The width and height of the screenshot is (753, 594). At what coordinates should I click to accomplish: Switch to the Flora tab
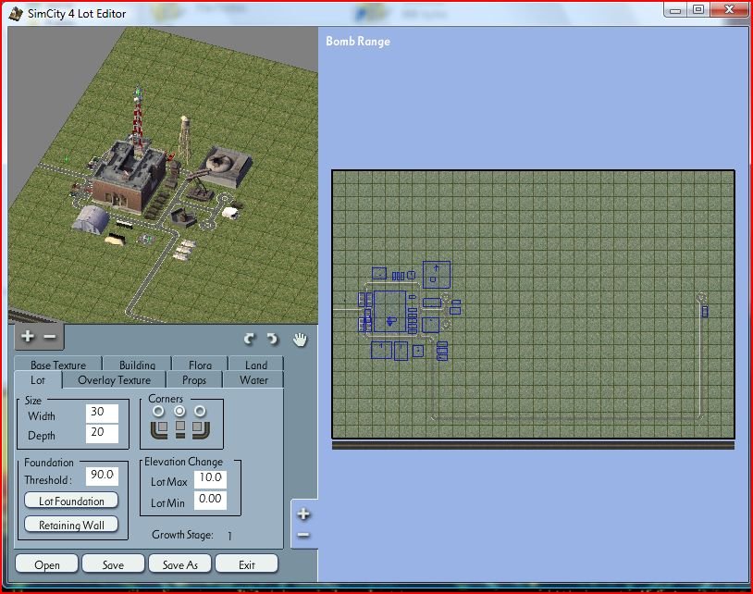point(200,365)
